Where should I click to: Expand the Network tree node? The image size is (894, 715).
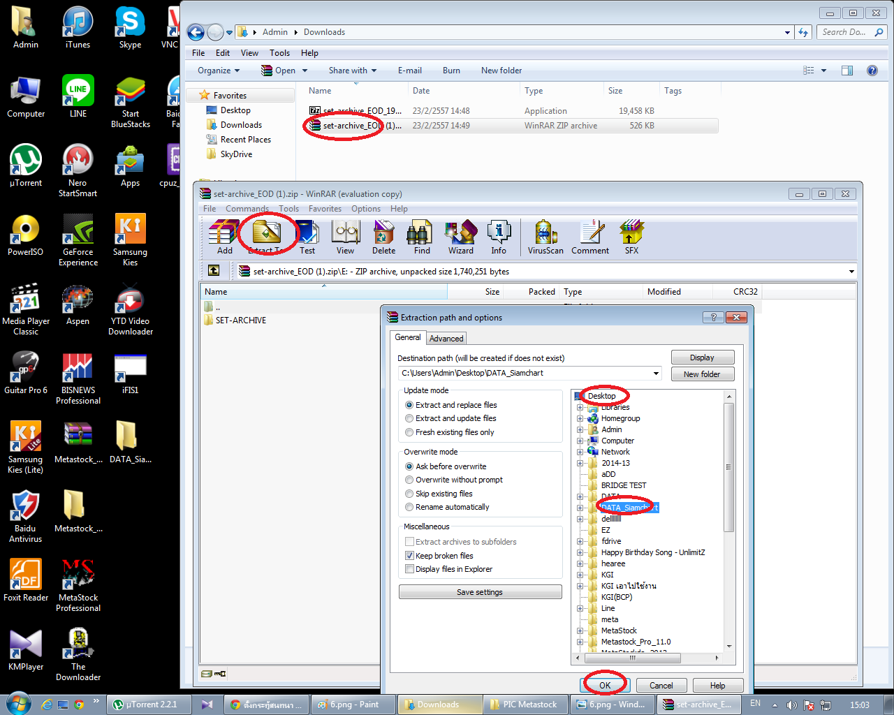pyautogui.click(x=580, y=452)
